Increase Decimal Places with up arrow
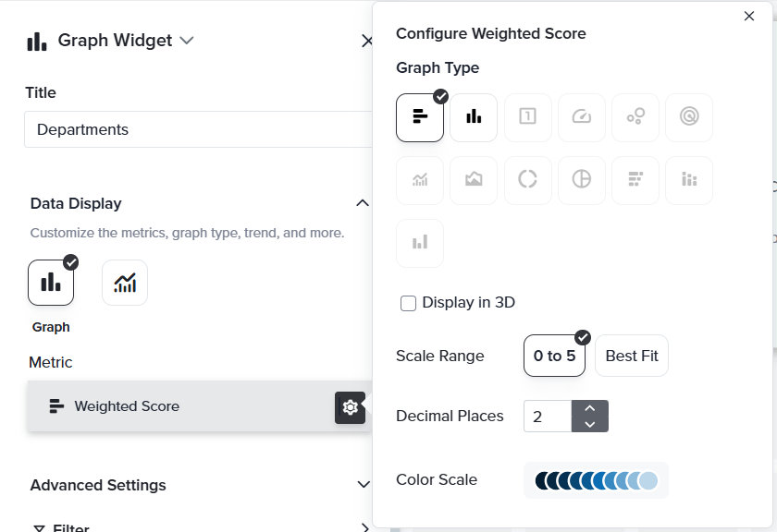Image resolution: width=777 pixels, height=532 pixels. tap(589, 407)
